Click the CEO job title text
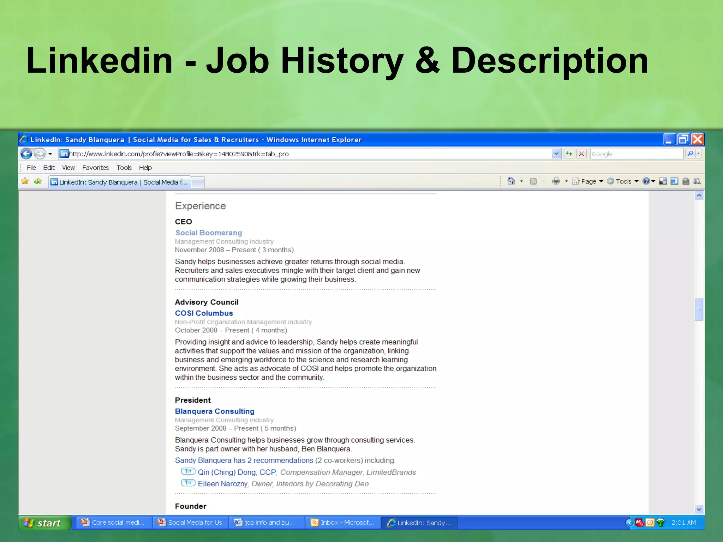Viewport: 723px width, 542px height. pos(184,222)
